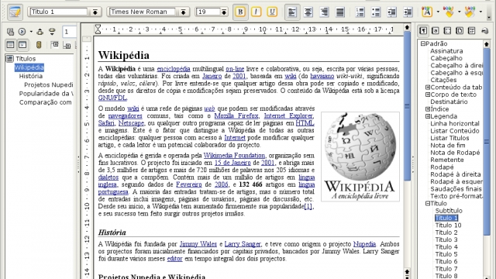Open the Larry Sanger link
Viewport: 496px width, 279px height.
coord(243,244)
